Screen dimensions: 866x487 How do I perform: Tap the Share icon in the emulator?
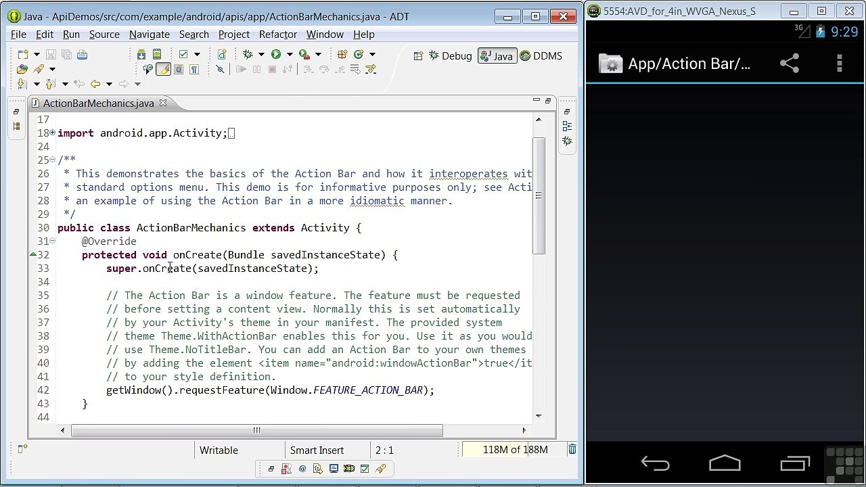(x=790, y=64)
